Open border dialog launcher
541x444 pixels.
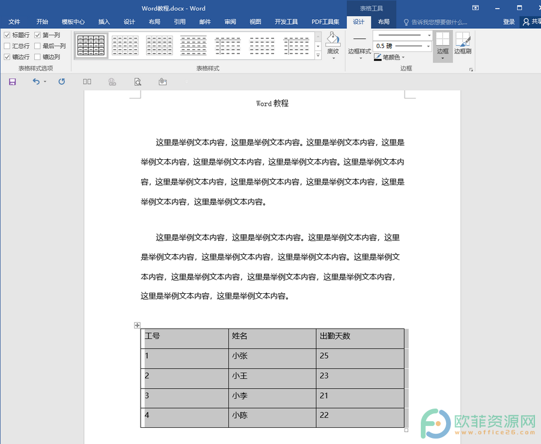[471, 69]
